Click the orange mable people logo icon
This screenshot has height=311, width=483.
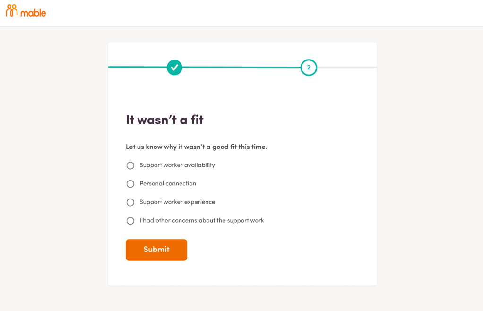(x=11, y=11)
